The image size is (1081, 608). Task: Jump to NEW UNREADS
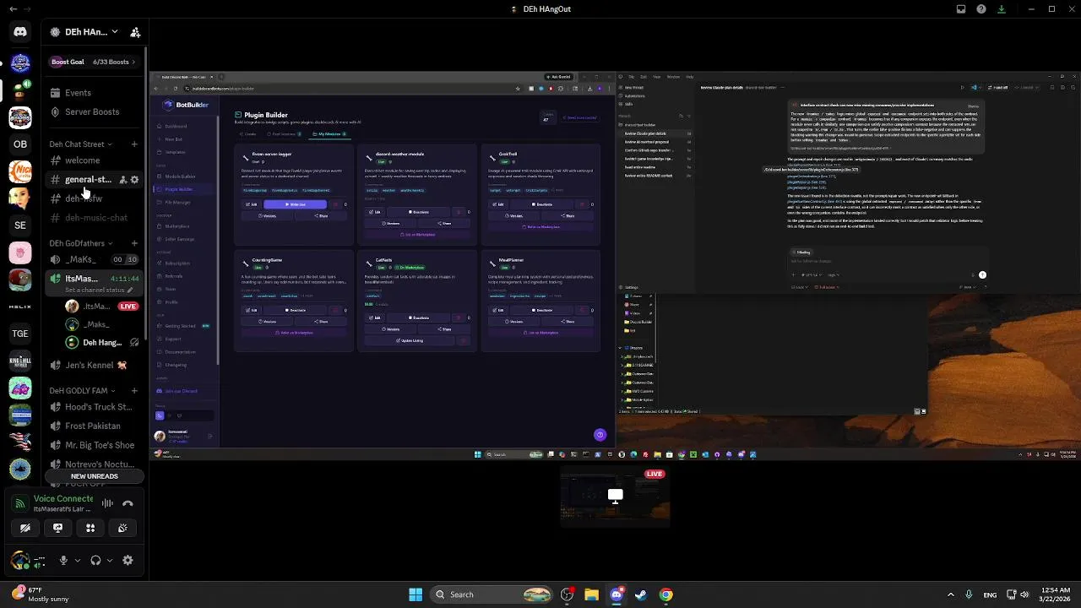pyautogui.click(x=95, y=476)
